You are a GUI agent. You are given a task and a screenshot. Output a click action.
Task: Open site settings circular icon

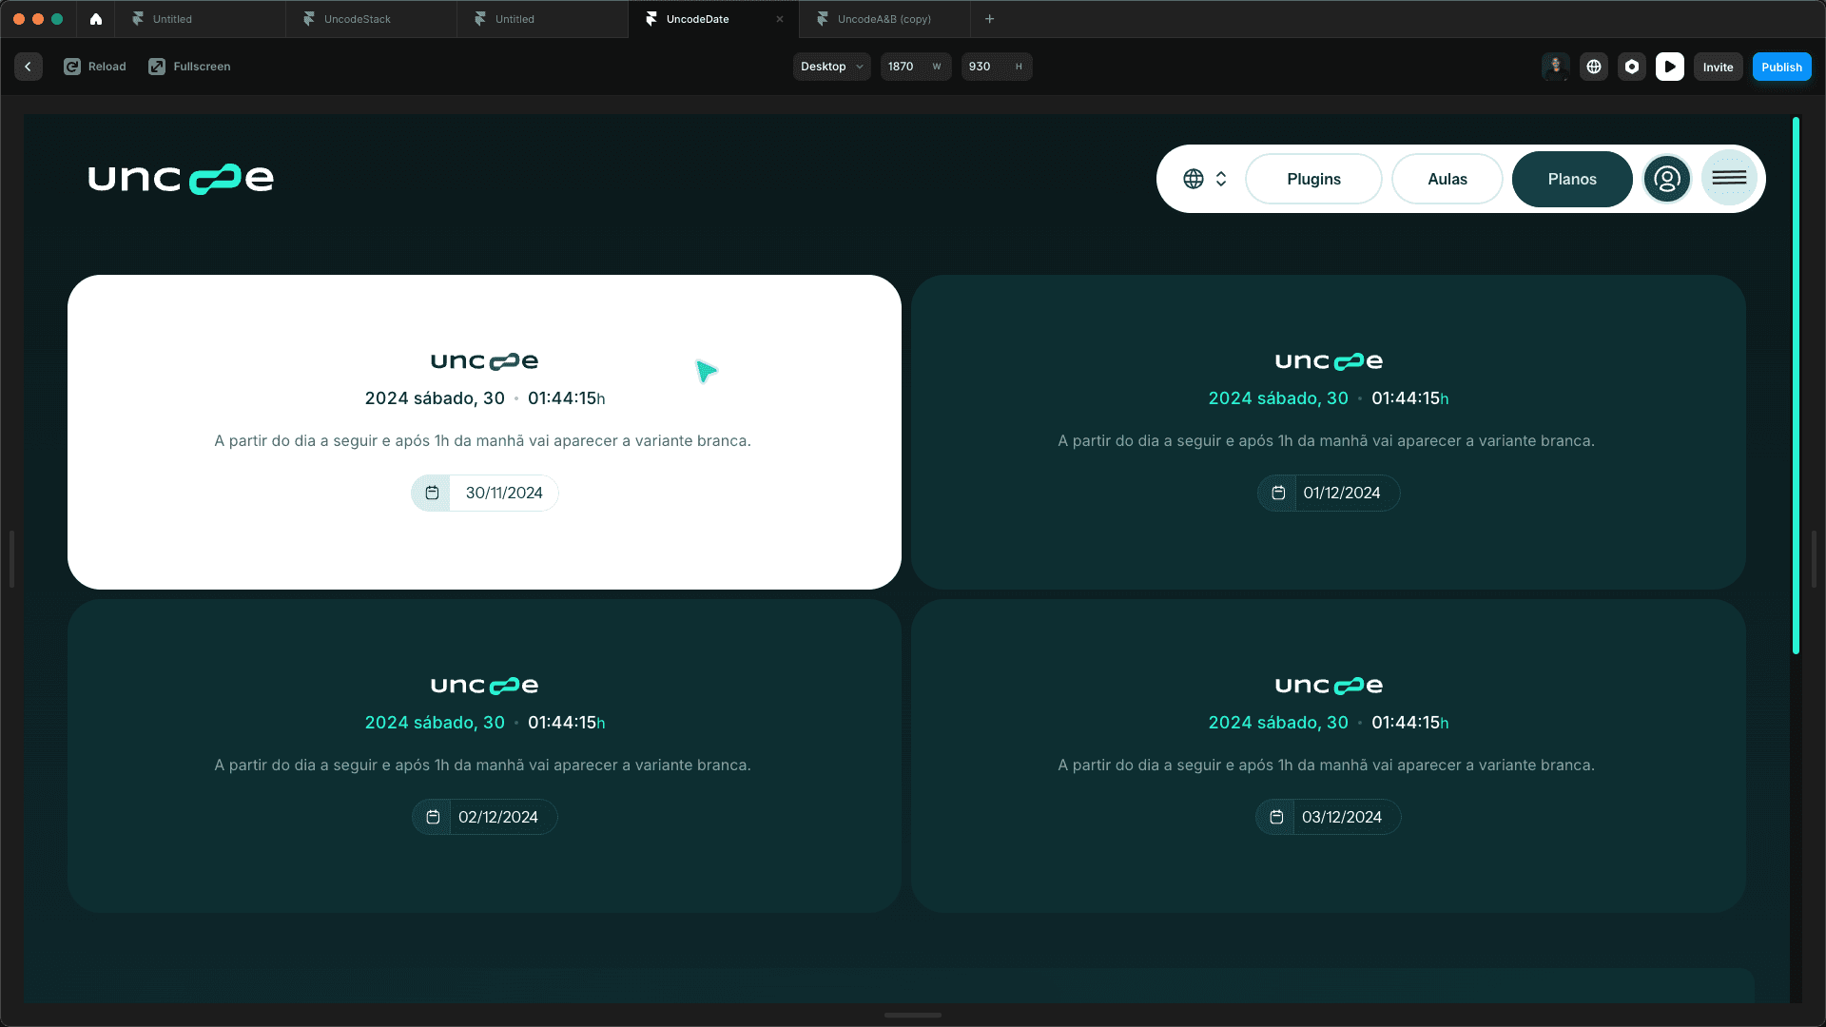[x=1632, y=67]
